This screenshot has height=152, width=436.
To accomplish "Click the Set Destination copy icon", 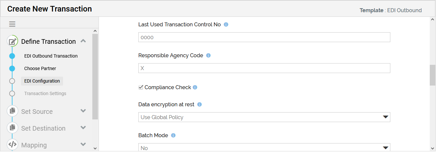I will coord(12,128).
